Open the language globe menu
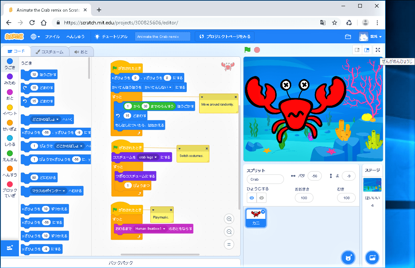Viewport: 415px width, 268px height. [x=35, y=36]
